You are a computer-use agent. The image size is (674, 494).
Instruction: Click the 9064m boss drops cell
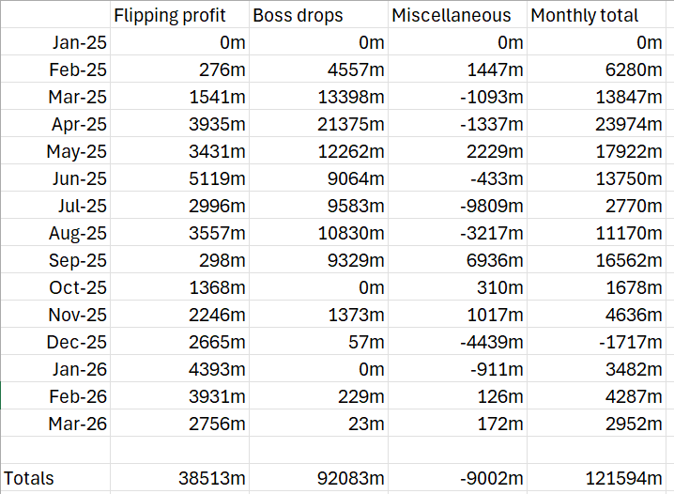pyautogui.click(x=318, y=178)
